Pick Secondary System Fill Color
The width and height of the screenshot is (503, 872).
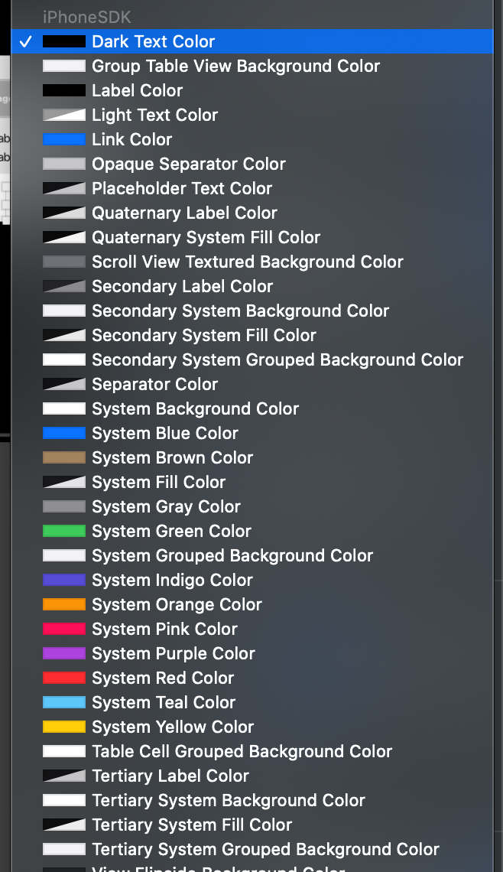pos(251,335)
